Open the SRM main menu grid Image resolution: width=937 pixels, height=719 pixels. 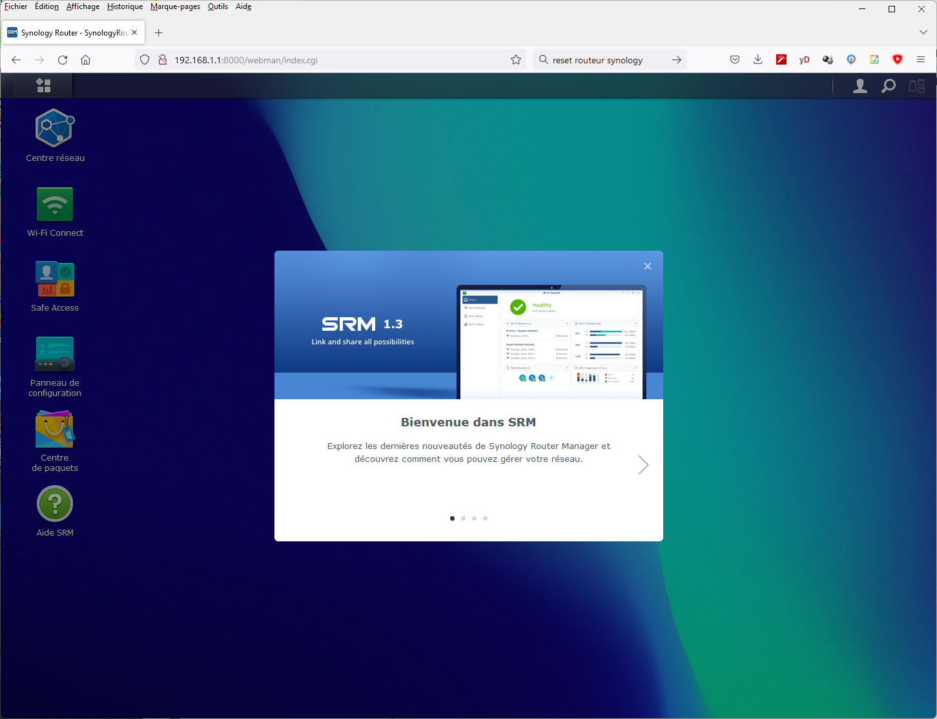tap(43, 85)
